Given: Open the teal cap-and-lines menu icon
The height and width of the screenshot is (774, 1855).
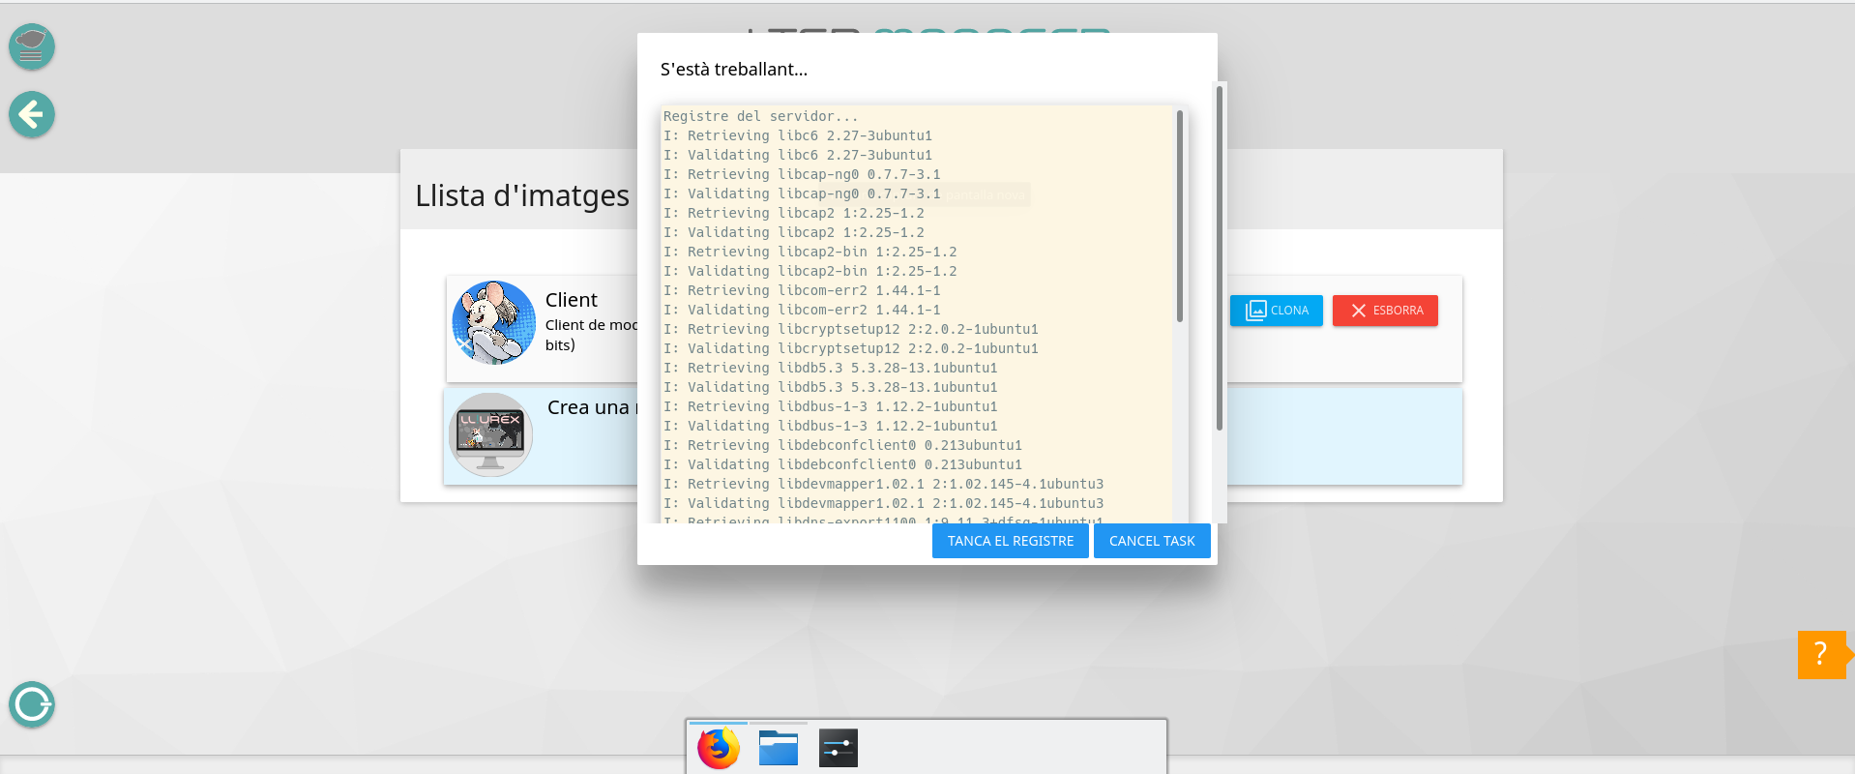Looking at the screenshot, I should [x=32, y=46].
